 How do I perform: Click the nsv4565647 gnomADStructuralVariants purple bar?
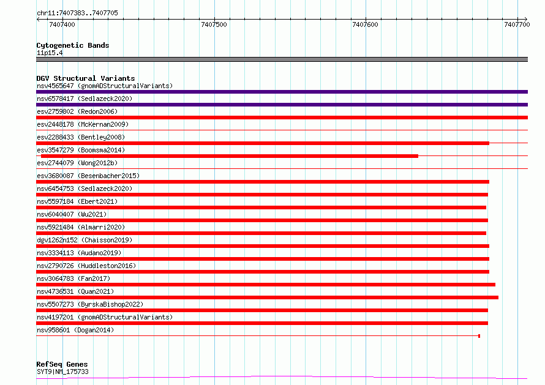[x=282, y=92]
